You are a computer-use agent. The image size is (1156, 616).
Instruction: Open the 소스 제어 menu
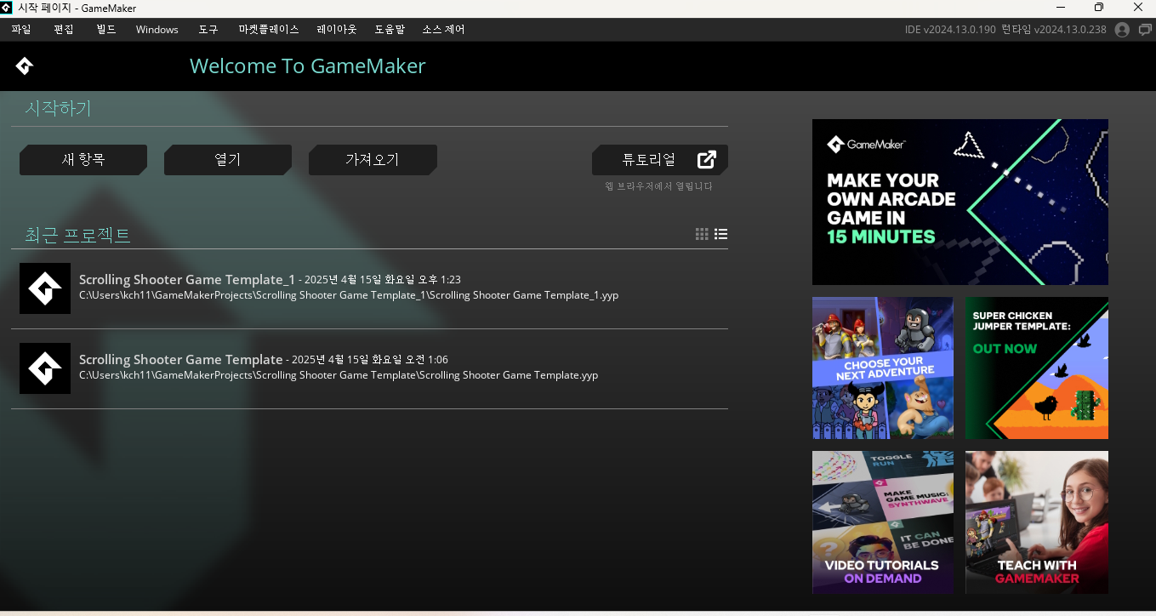click(444, 30)
